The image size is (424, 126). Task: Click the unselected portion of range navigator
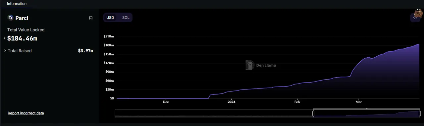pos(214,113)
